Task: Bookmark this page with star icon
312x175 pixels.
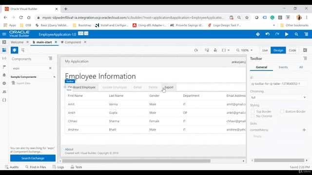Action: [x=247, y=17]
